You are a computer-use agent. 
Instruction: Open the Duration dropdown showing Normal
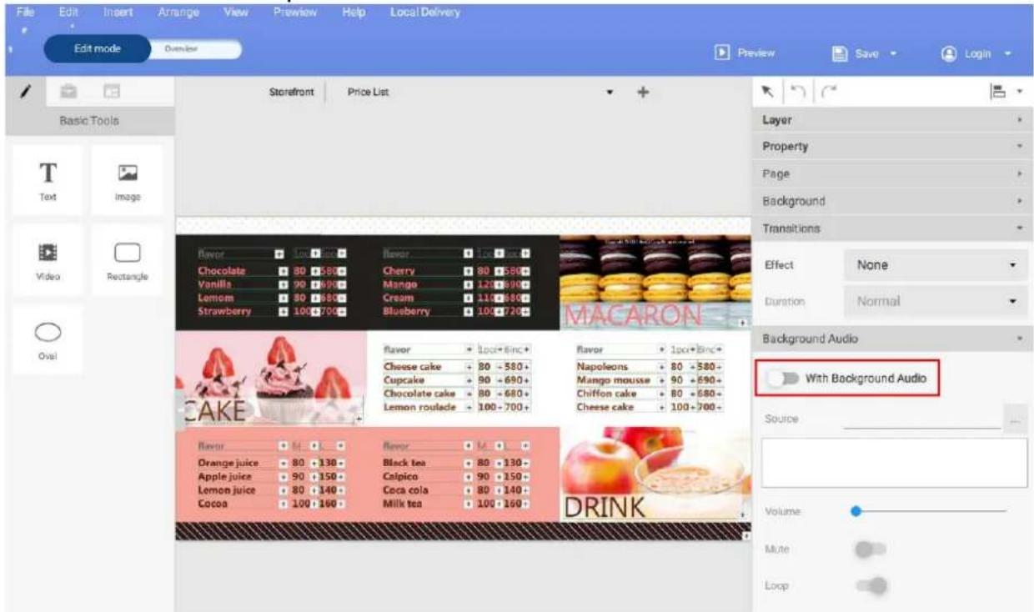click(x=936, y=301)
